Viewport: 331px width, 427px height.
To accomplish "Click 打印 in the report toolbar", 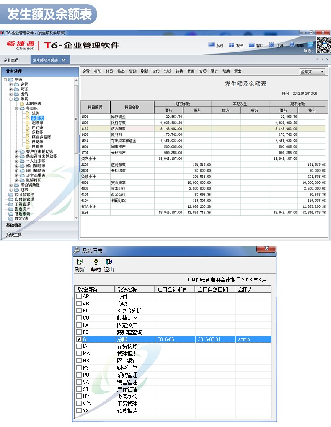I will coord(98,71).
